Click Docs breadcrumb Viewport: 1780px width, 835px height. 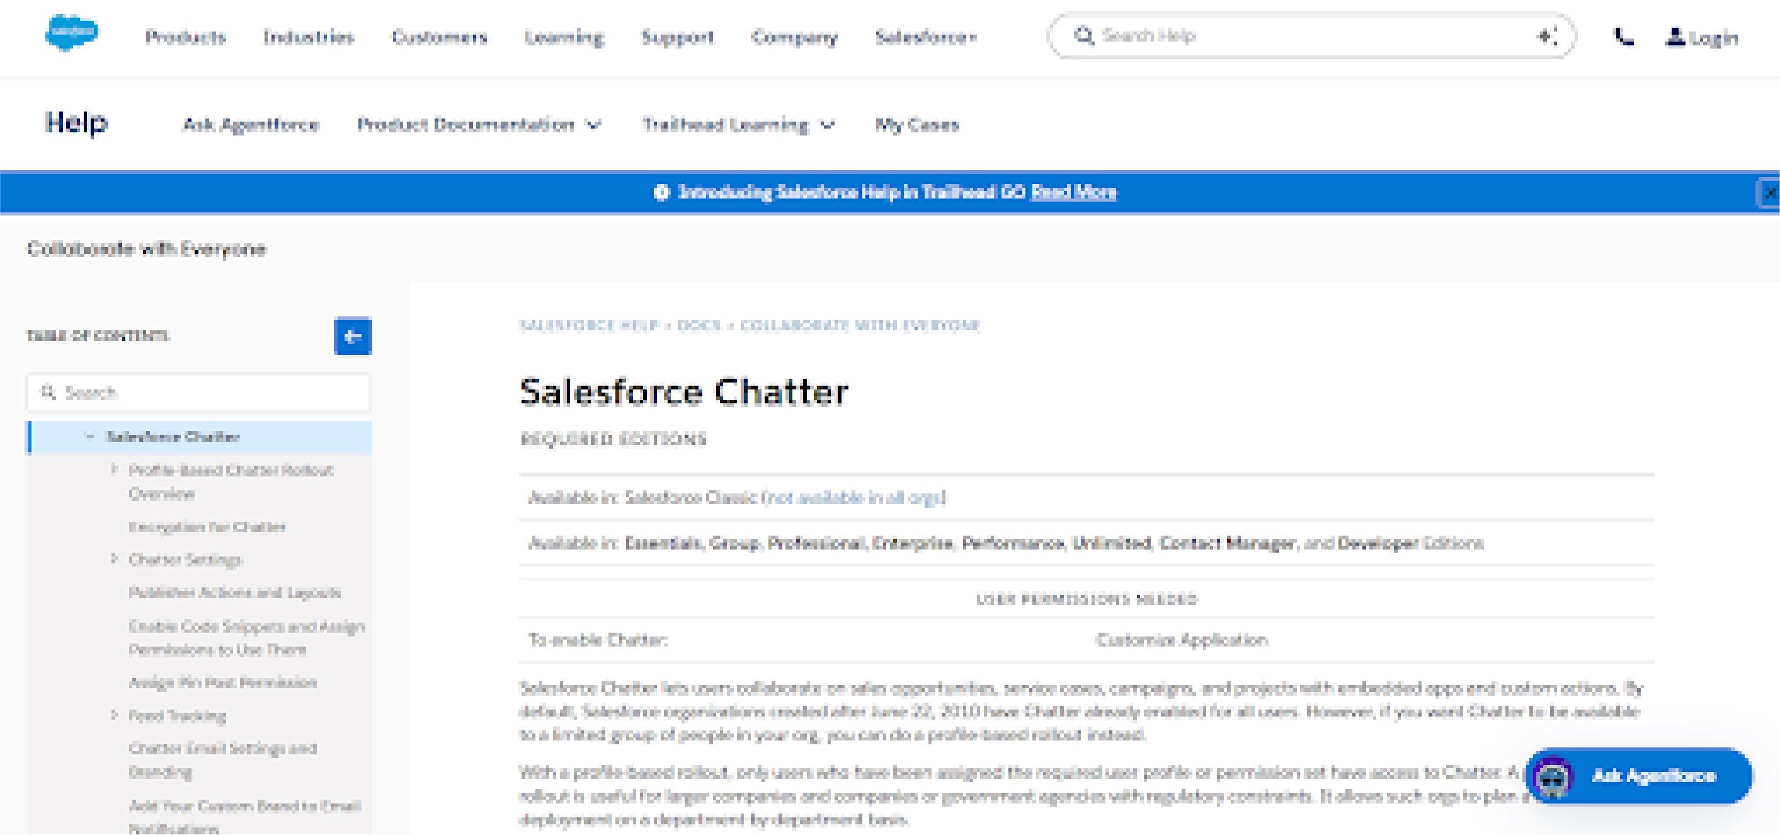[699, 326]
